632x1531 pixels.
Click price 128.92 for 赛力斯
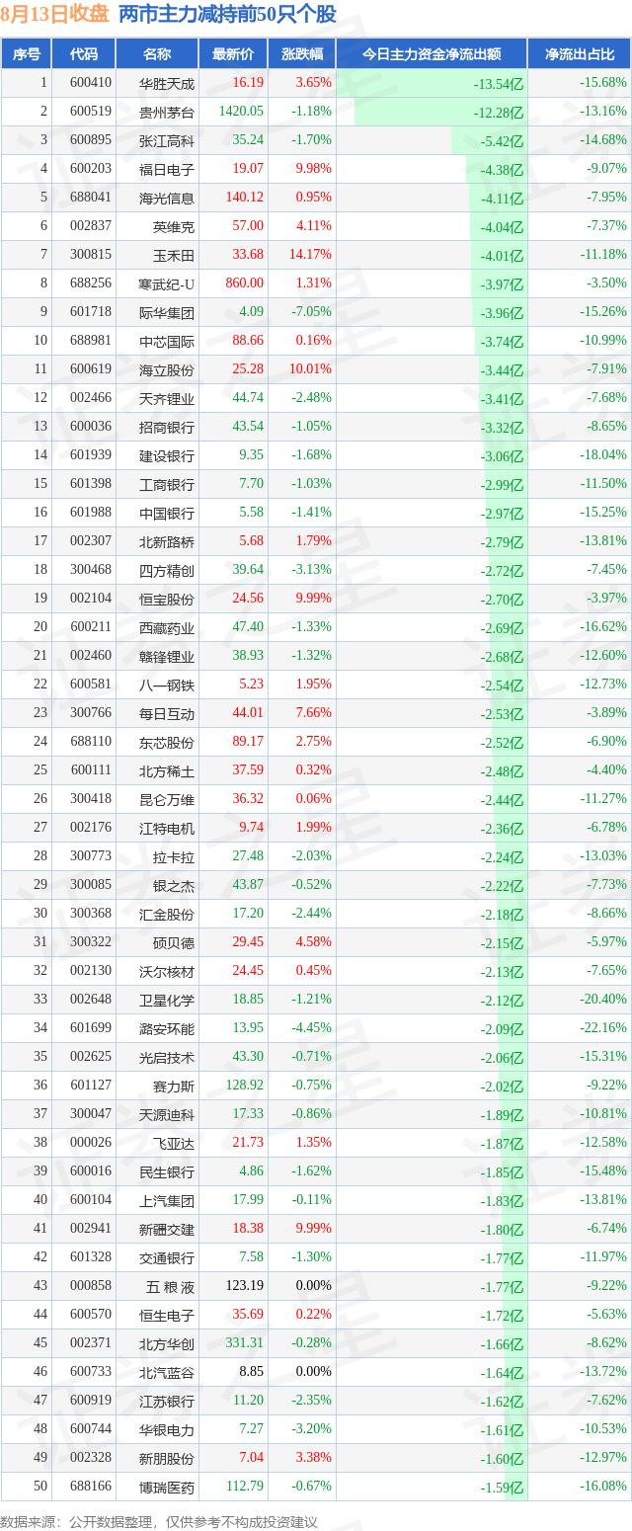click(245, 1086)
